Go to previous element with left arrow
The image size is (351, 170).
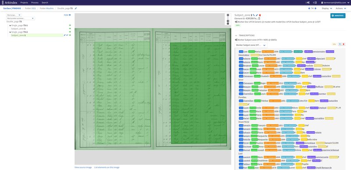tap(309, 8)
